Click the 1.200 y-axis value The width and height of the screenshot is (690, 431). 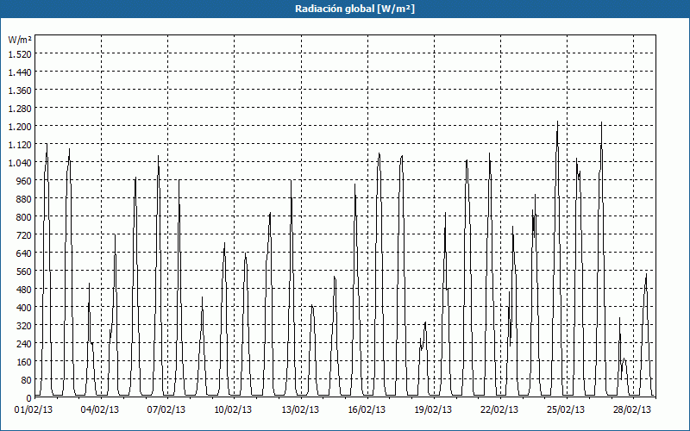click(20, 126)
